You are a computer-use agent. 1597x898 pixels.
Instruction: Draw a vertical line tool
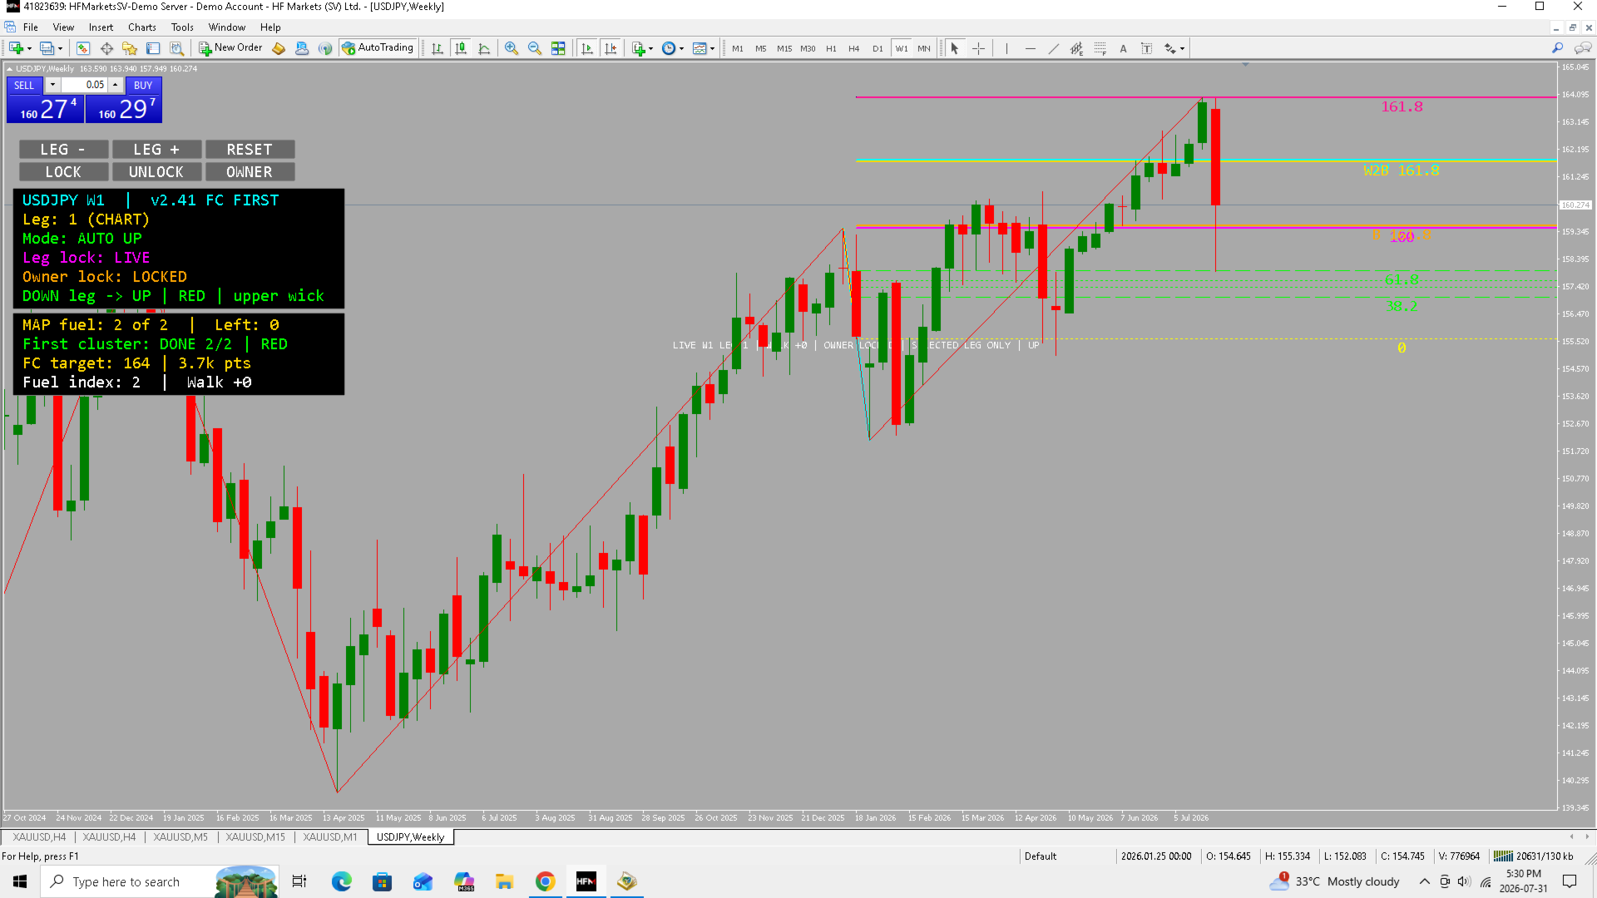tap(1006, 48)
